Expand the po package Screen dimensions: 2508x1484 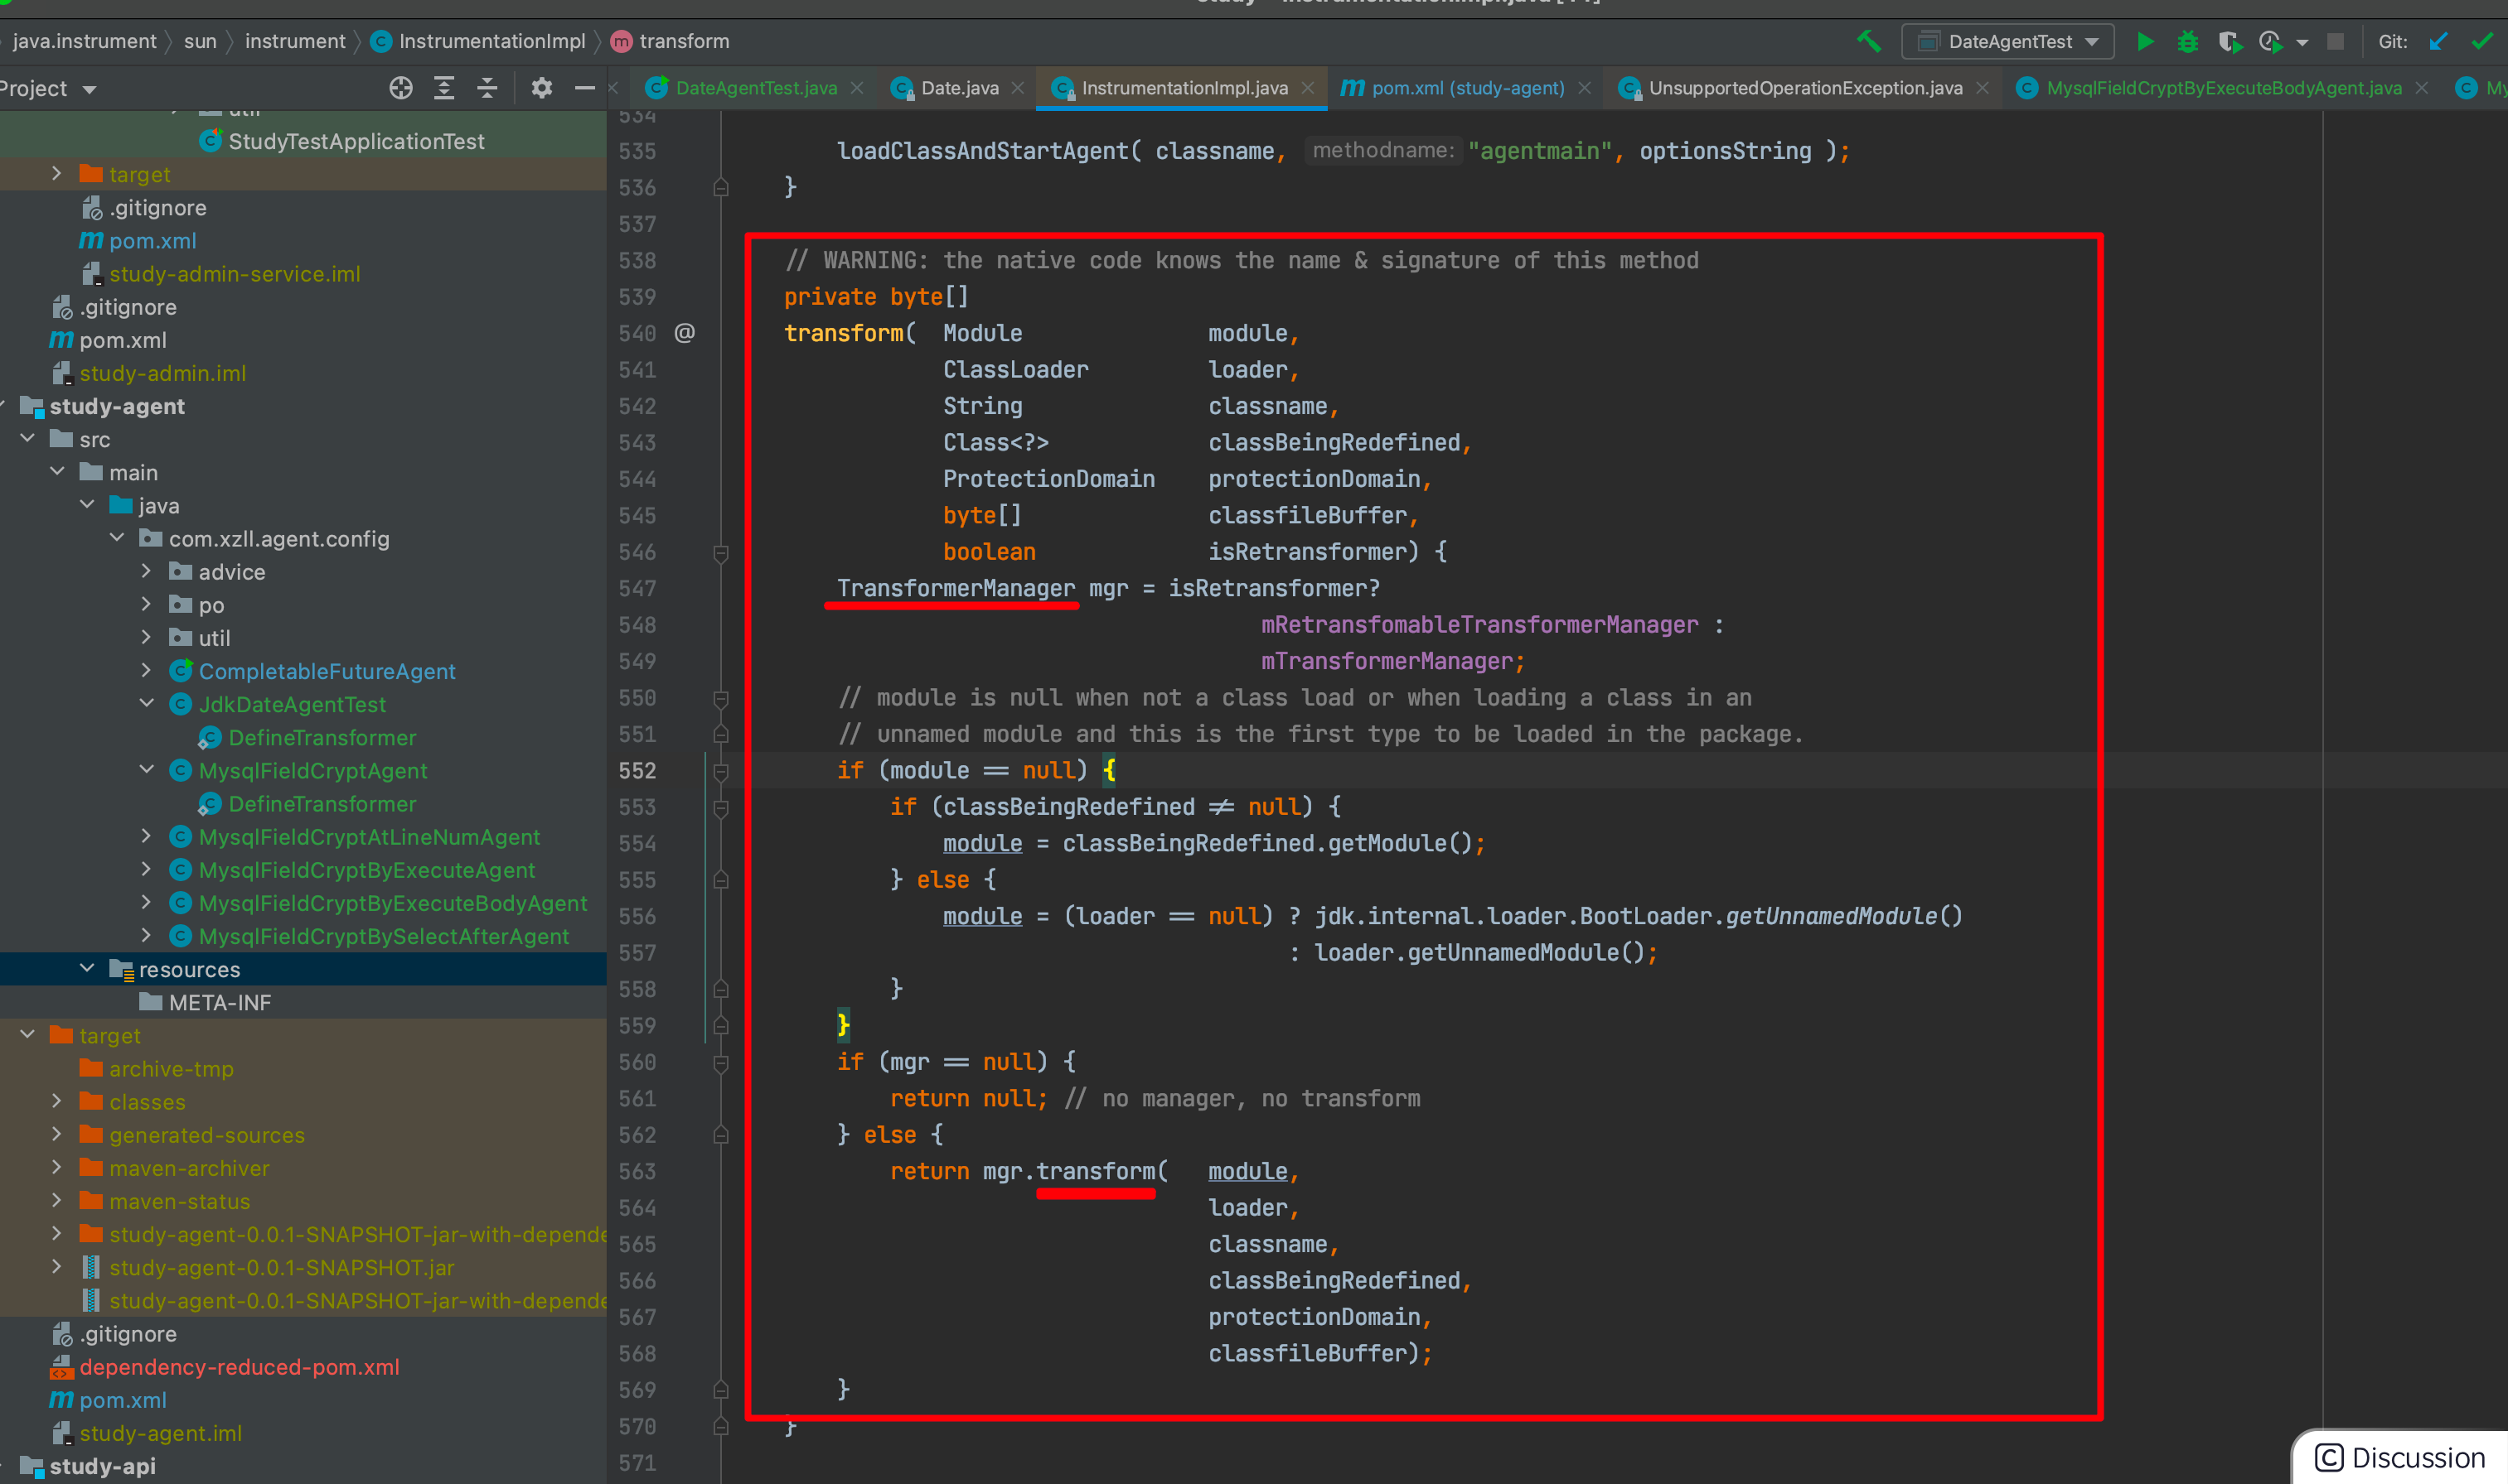tap(146, 604)
